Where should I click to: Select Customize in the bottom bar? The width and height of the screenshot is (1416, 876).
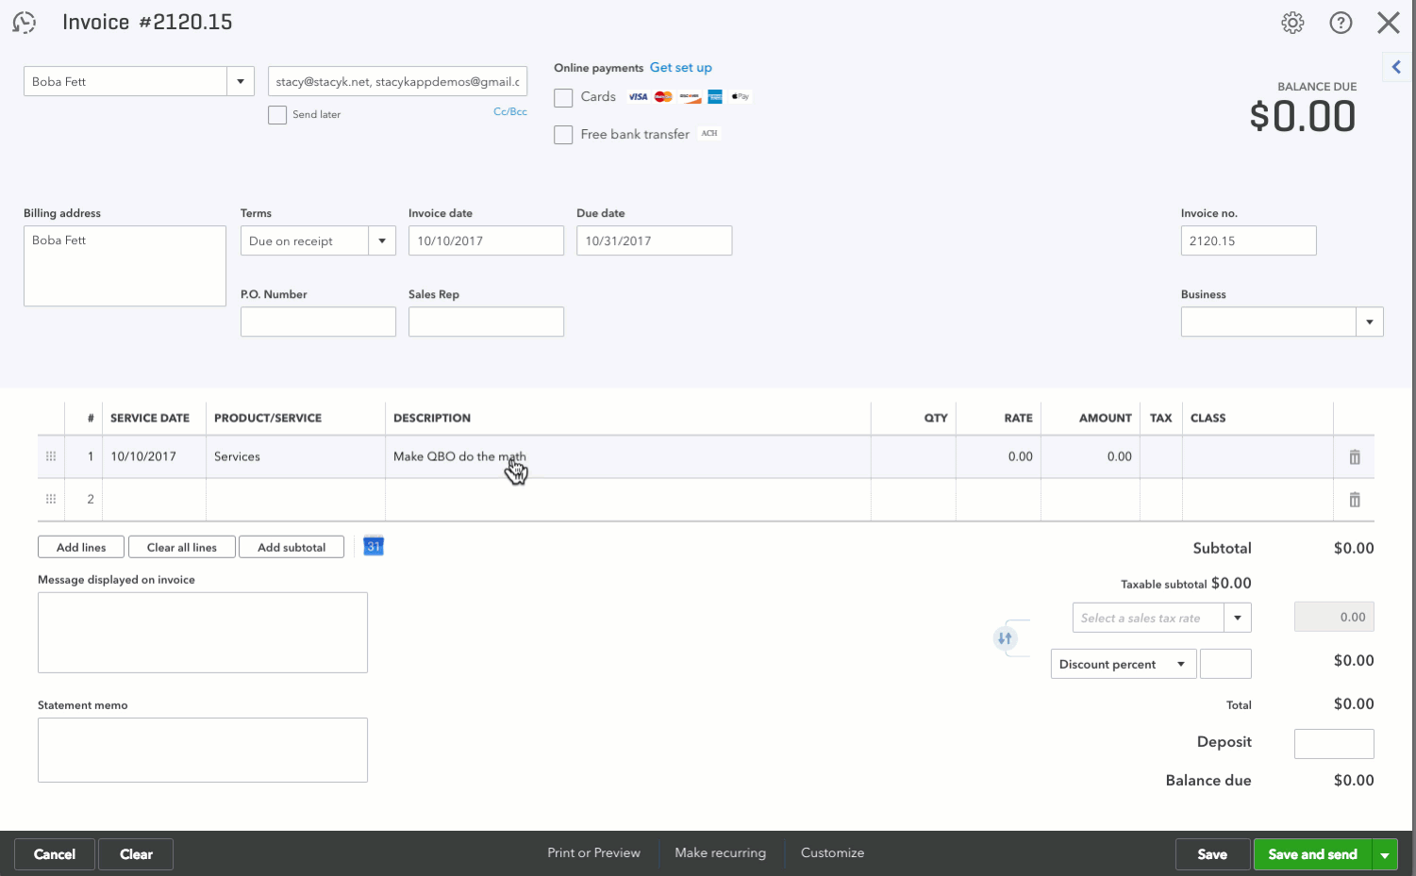click(832, 852)
